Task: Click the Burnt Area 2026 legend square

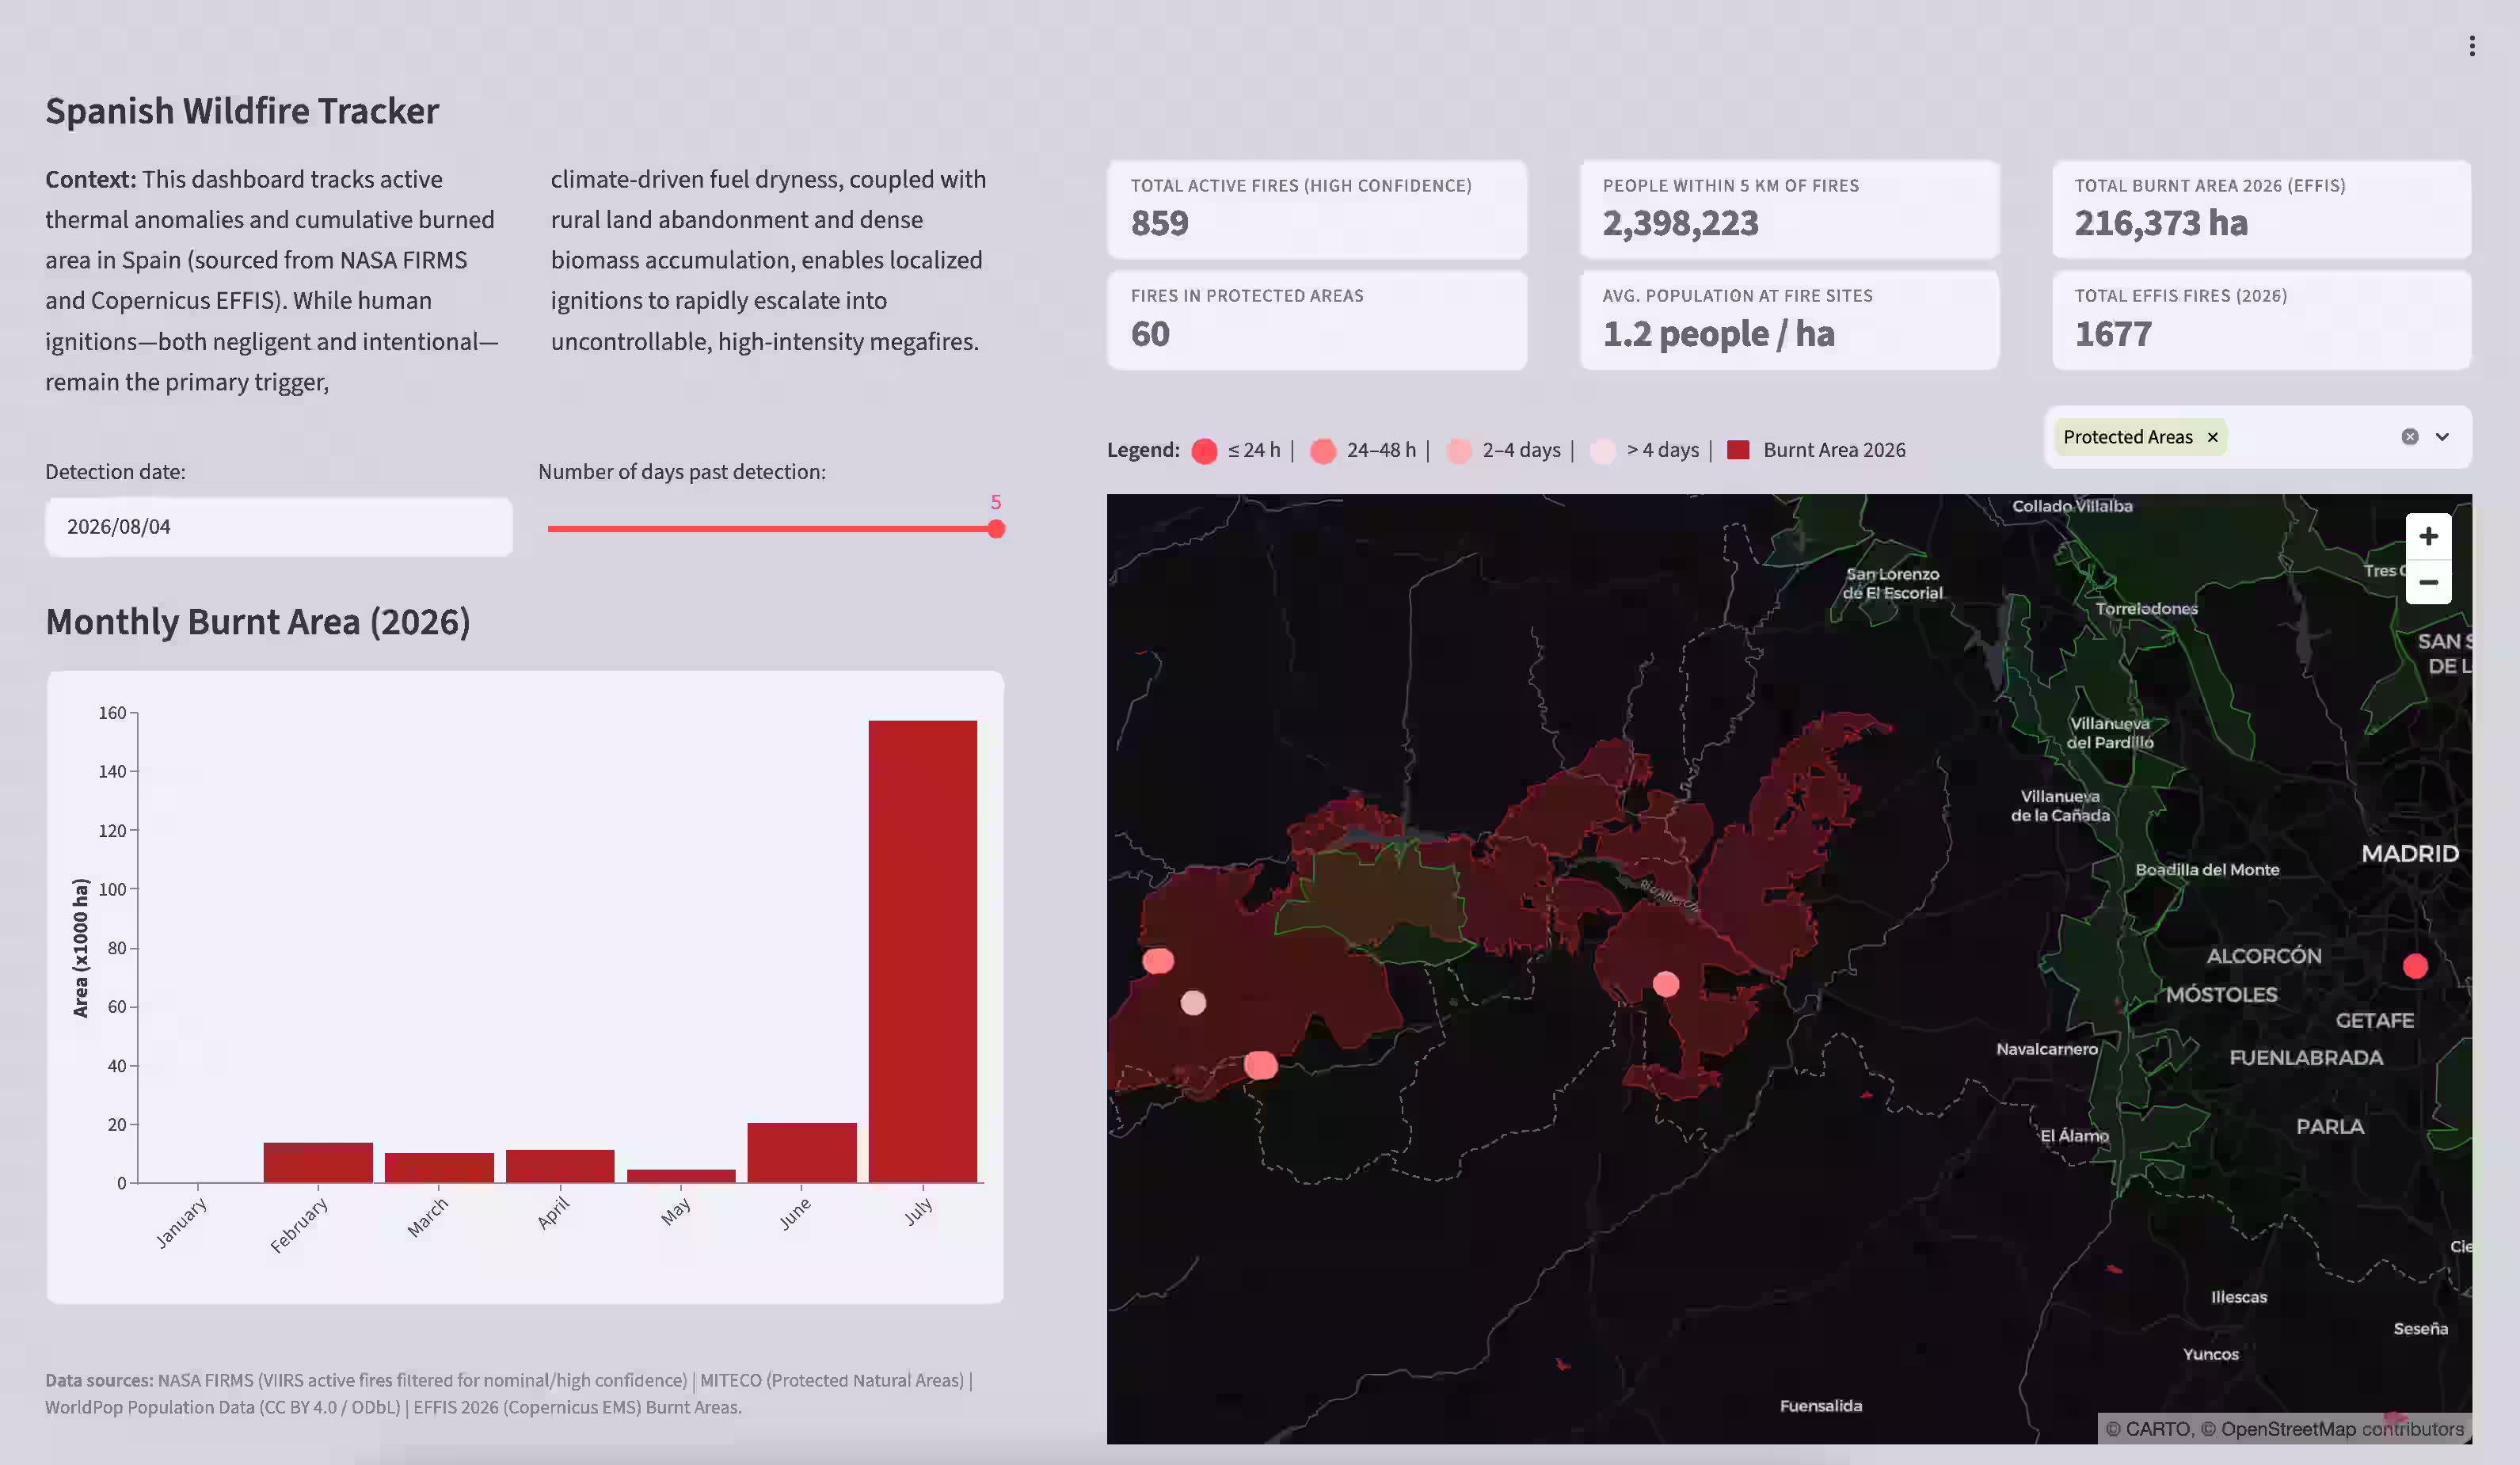Action: click(x=1738, y=450)
